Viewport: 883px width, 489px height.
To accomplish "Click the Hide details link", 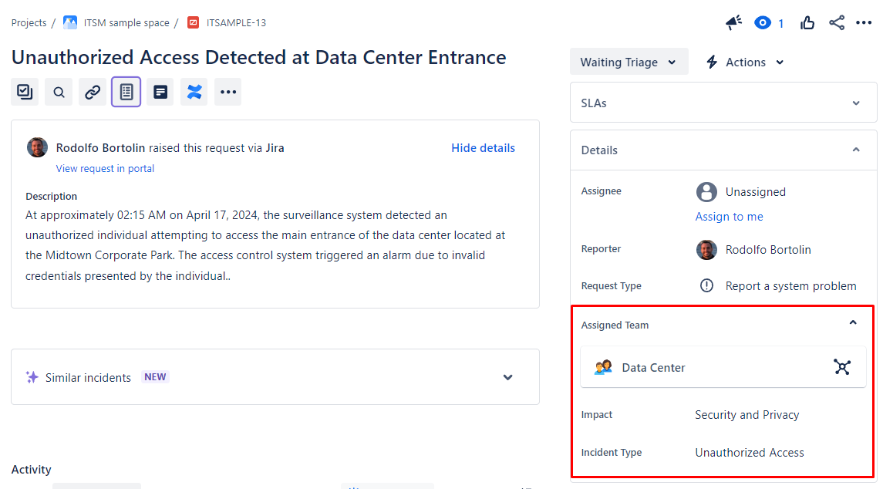I will coord(483,148).
